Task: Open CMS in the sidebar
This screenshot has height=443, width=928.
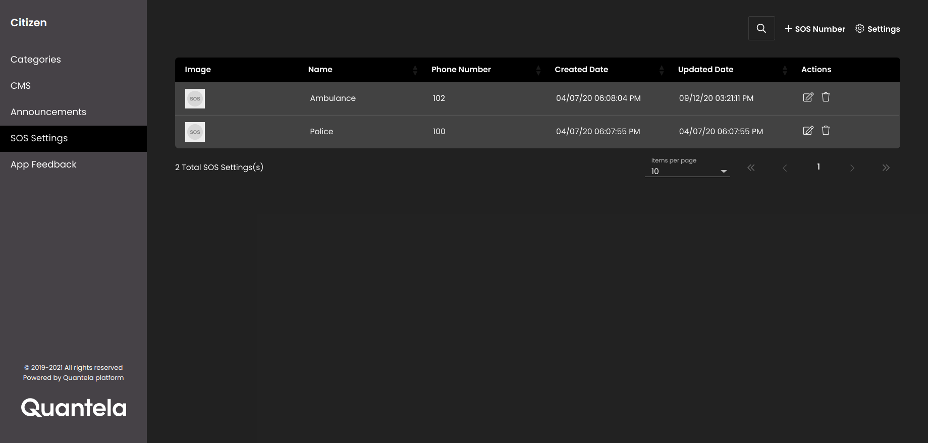Action: coord(73,86)
